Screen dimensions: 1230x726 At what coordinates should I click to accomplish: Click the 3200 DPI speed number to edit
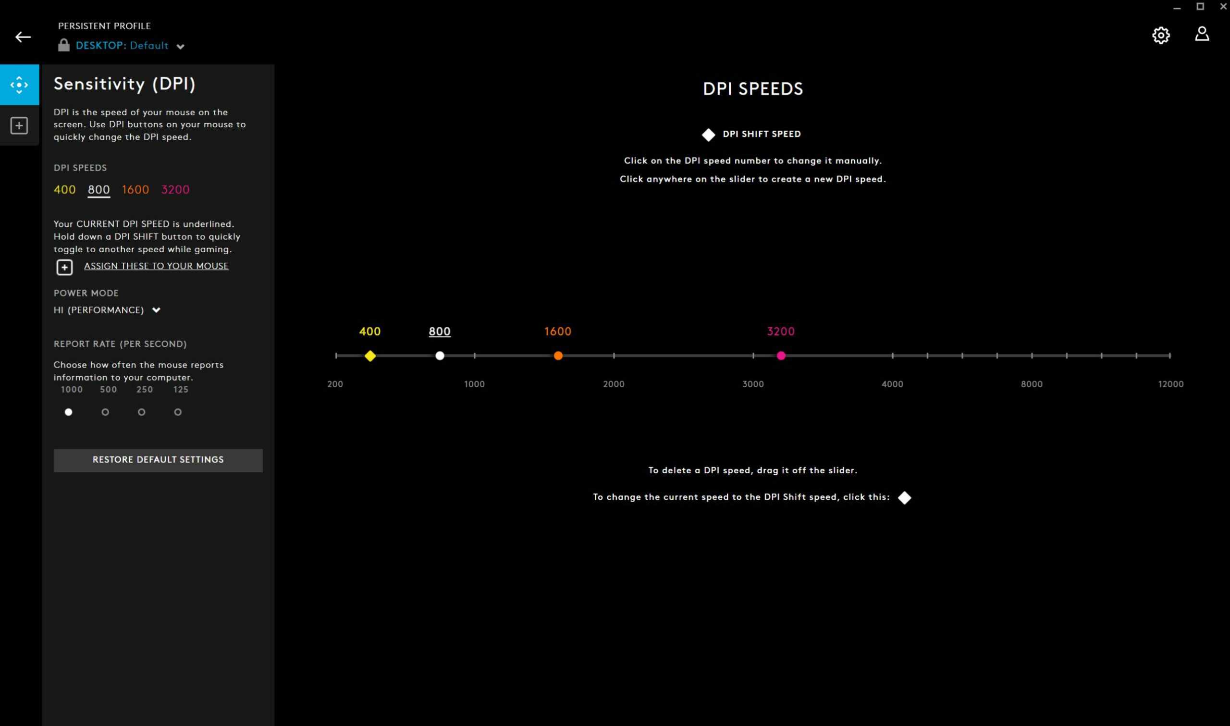pos(780,330)
